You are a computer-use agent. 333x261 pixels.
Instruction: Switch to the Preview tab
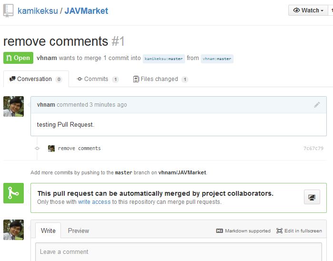tap(78, 231)
